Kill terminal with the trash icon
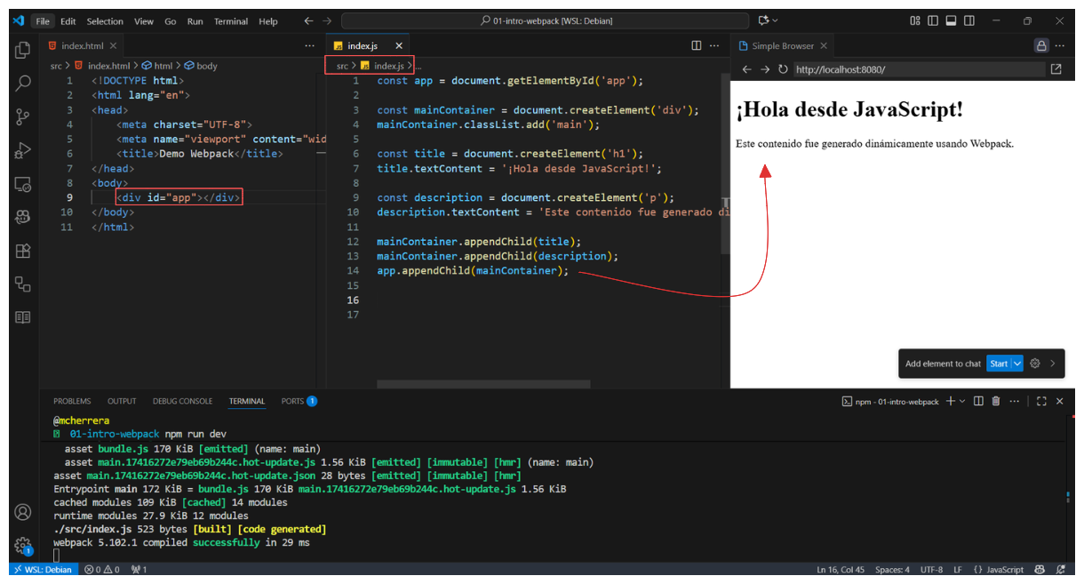 (995, 402)
